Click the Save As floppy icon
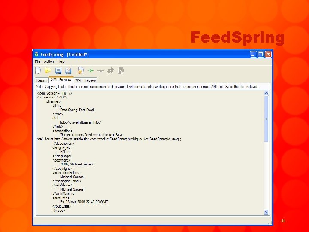Viewport: 309px width, 232px height. pyautogui.click(x=68, y=70)
